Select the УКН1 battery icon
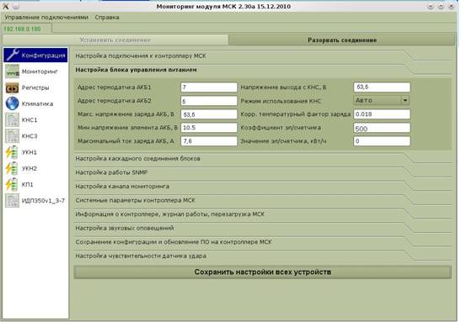 click(x=13, y=152)
